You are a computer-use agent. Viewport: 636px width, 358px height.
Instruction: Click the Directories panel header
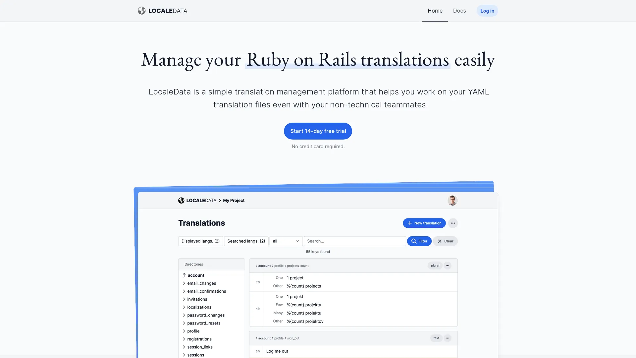pyautogui.click(x=211, y=264)
